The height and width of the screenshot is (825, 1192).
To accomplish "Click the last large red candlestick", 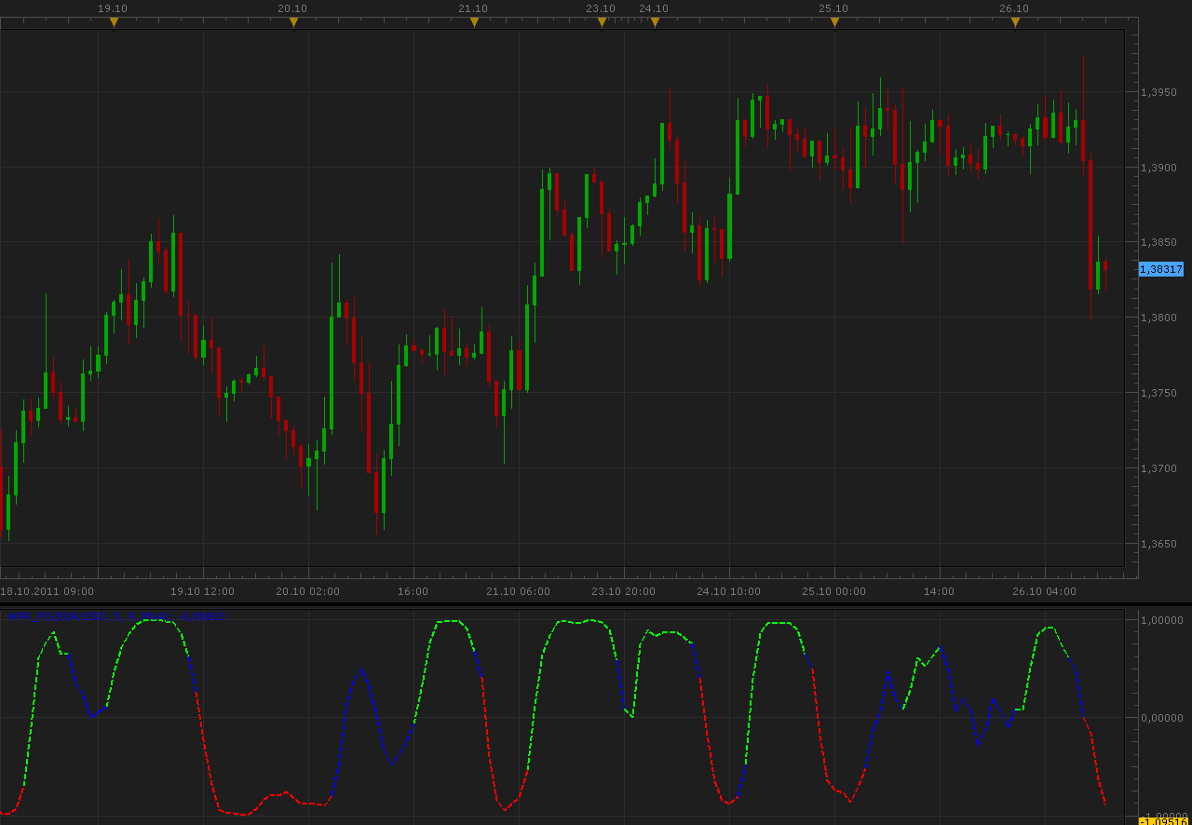I will pyautogui.click(x=1090, y=224).
